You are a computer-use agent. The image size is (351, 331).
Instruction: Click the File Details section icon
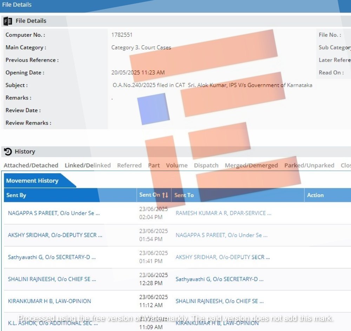pyautogui.click(x=8, y=21)
